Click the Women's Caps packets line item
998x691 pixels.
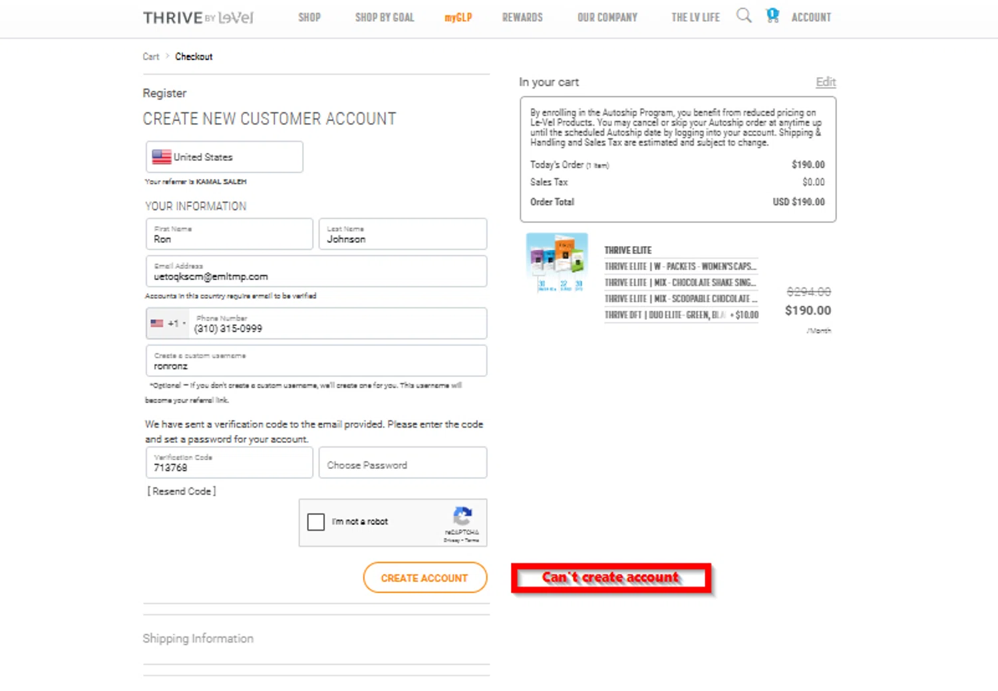point(681,266)
